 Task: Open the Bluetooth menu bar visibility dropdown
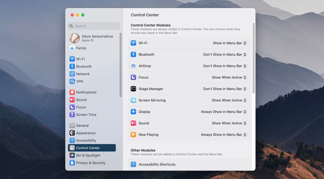tap(225, 54)
